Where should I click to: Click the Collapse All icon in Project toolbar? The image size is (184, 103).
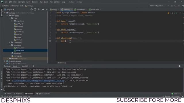(x=39, y=9)
